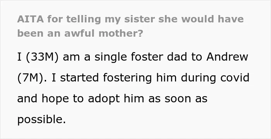Click the "(7M)" age tag

tap(30, 78)
